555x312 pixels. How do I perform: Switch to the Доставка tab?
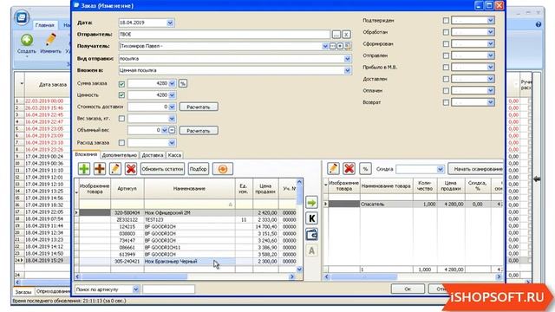(x=153, y=155)
